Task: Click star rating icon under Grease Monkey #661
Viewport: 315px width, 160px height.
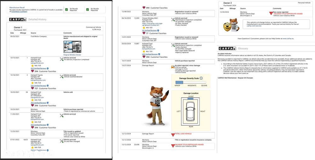Action: pos(144,28)
